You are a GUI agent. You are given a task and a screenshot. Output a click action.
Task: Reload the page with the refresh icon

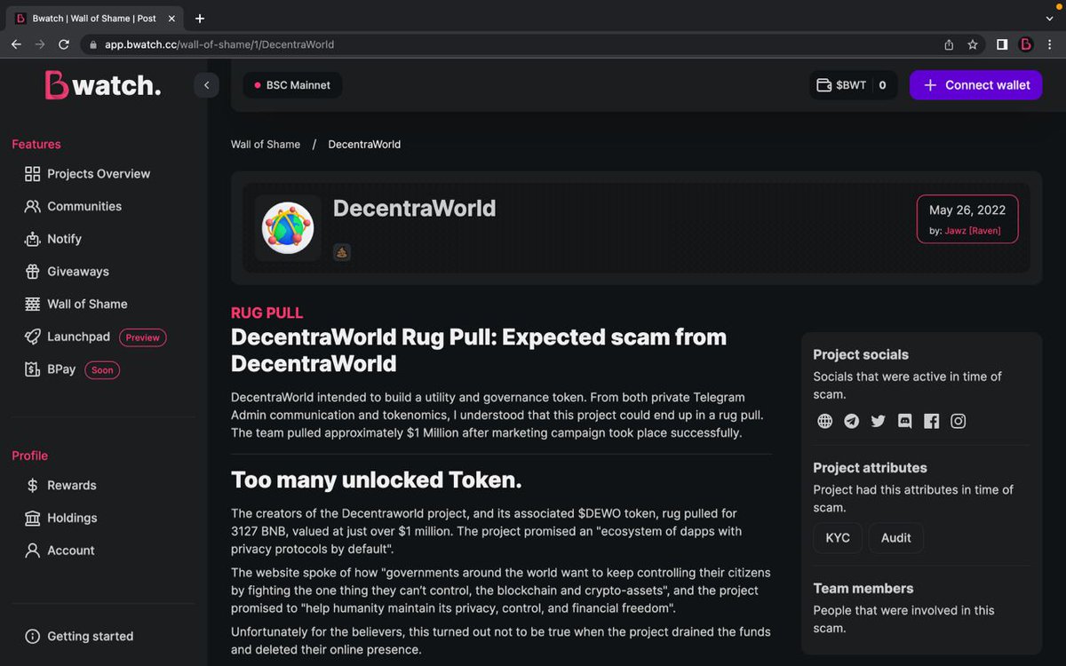(x=64, y=44)
